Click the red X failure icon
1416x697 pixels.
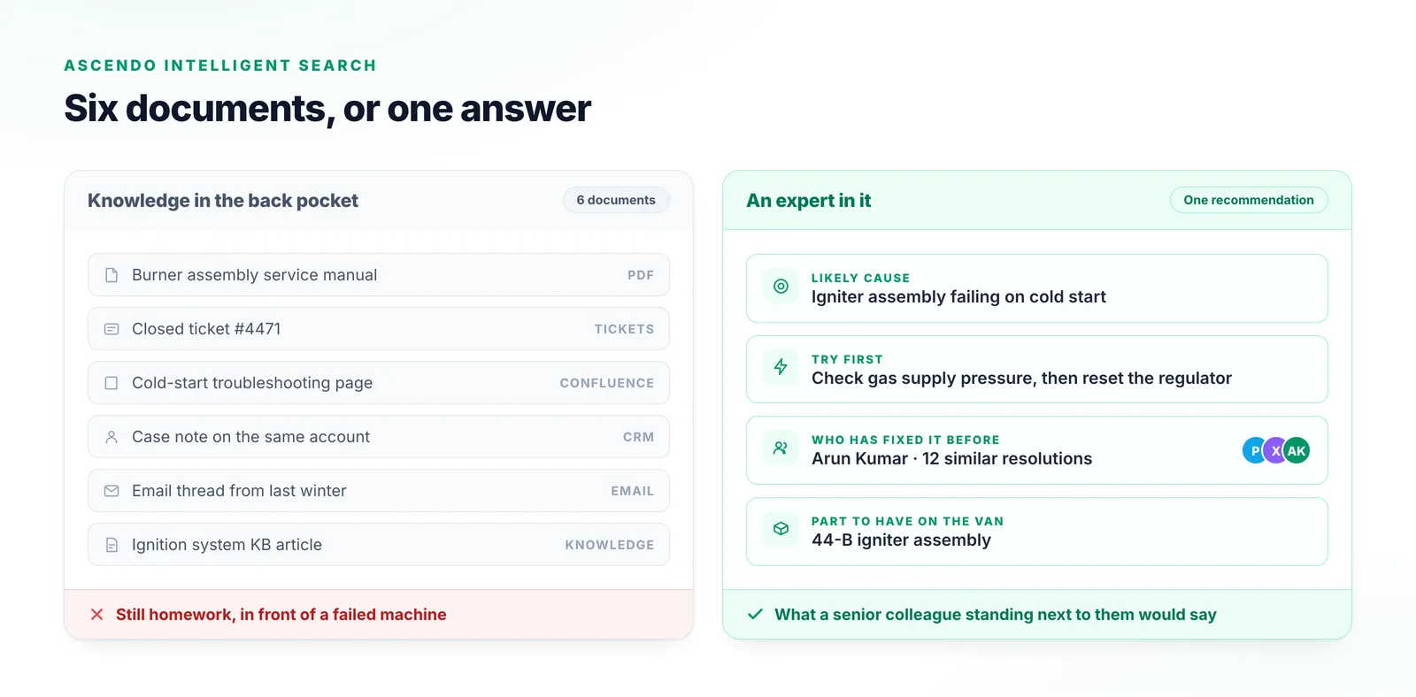tap(97, 615)
